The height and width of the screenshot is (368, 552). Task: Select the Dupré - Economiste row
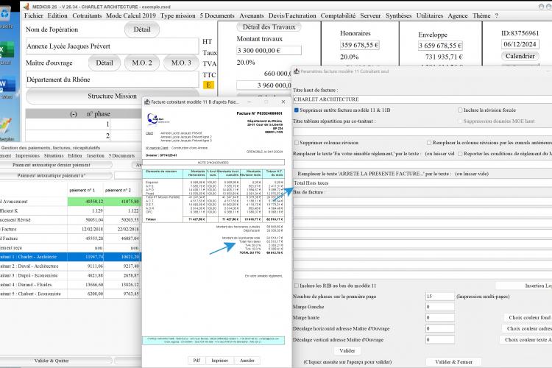pos(71,275)
